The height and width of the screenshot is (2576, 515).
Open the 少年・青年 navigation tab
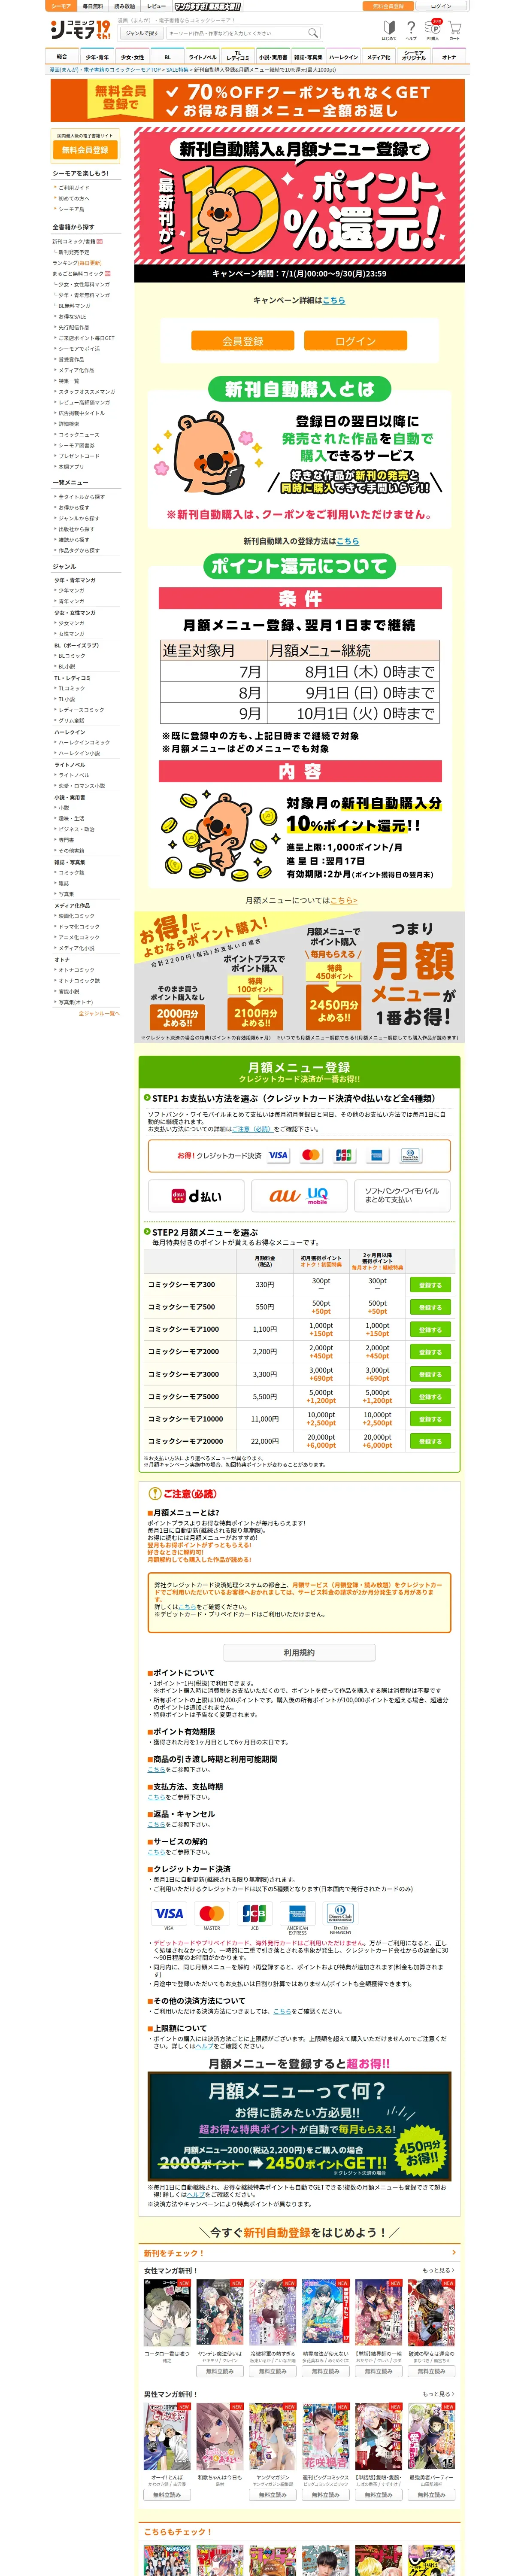pyautogui.click(x=97, y=57)
